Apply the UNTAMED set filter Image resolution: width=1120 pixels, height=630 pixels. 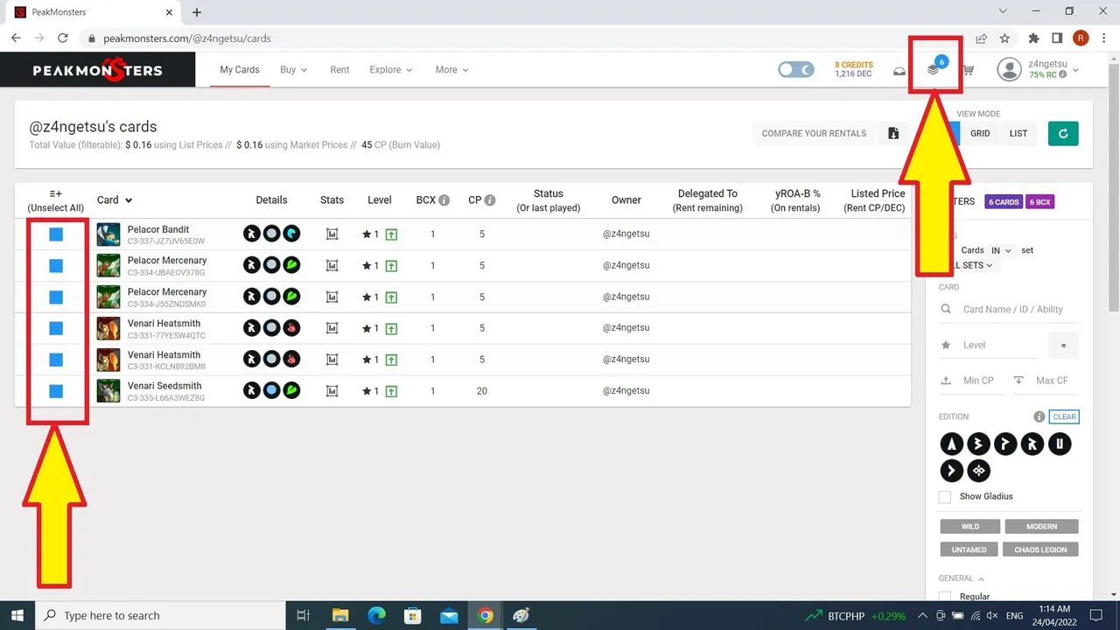pos(969,549)
